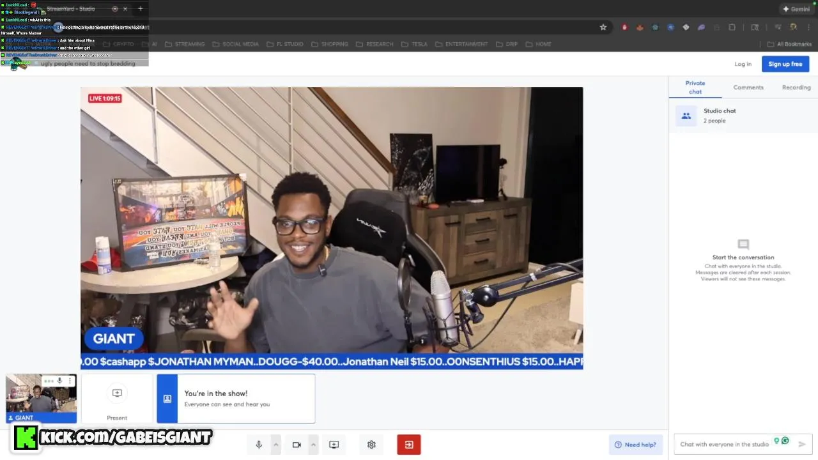
Task: Click the GIANT participant thumbnail
Action: pos(41,399)
